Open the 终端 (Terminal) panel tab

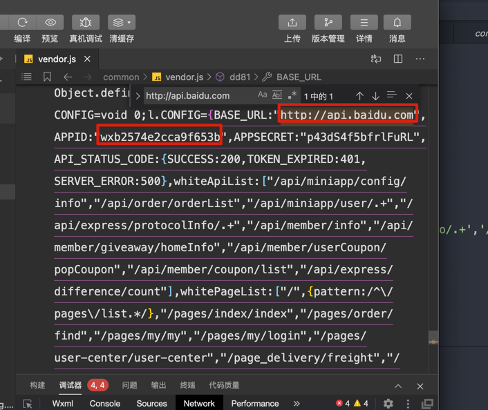click(188, 385)
